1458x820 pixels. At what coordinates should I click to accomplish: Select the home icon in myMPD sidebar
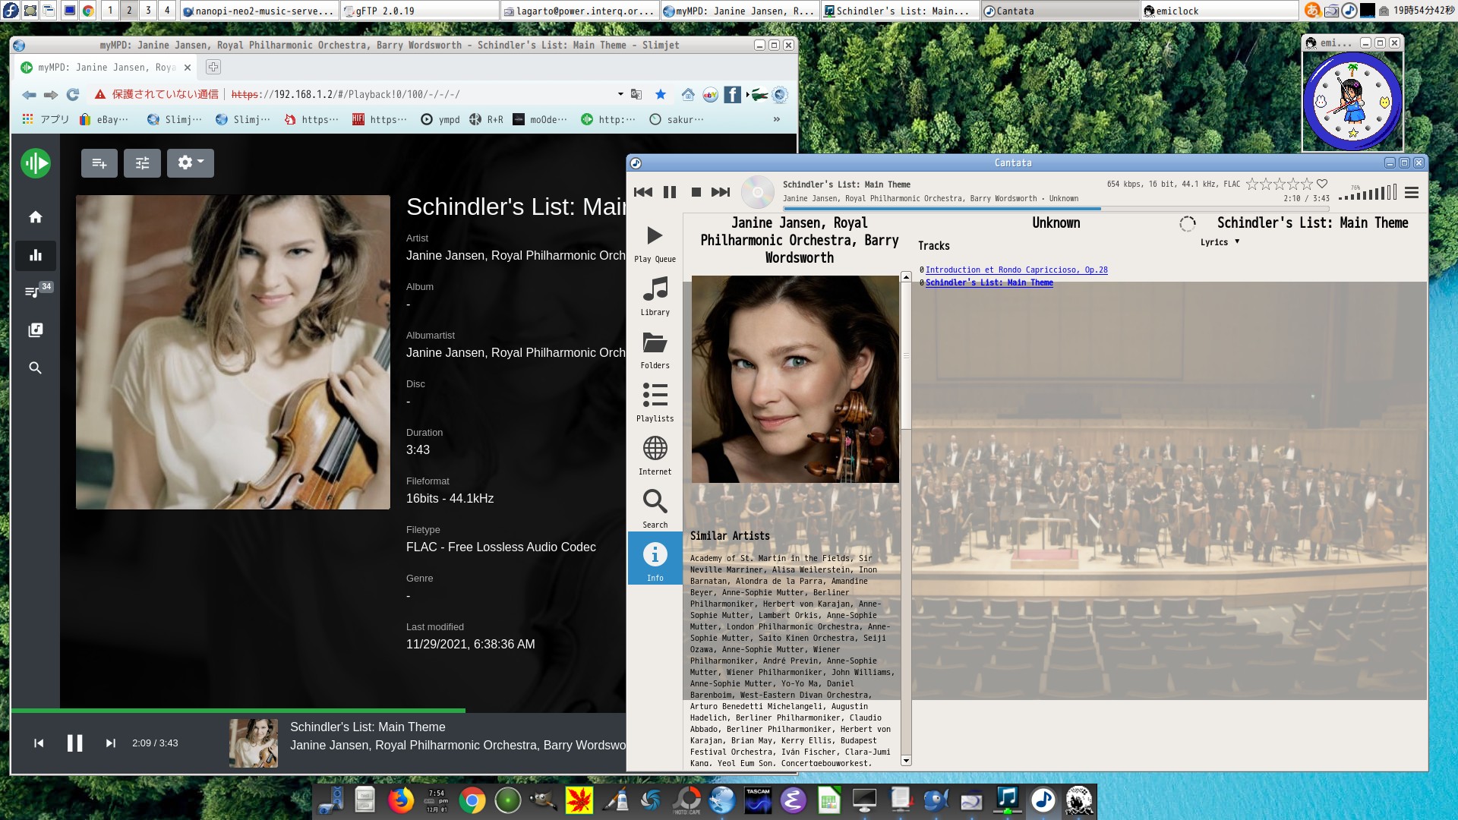click(35, 217)
